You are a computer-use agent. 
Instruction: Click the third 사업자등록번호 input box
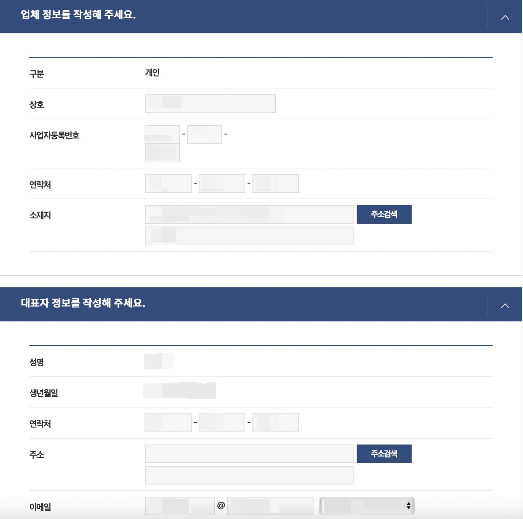(162, 153)
